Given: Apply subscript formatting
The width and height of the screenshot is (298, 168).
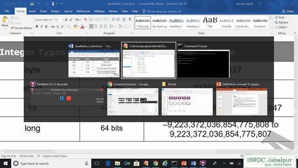Looking at the screenshot, I should pyautogui.click(x=58, y=27).
